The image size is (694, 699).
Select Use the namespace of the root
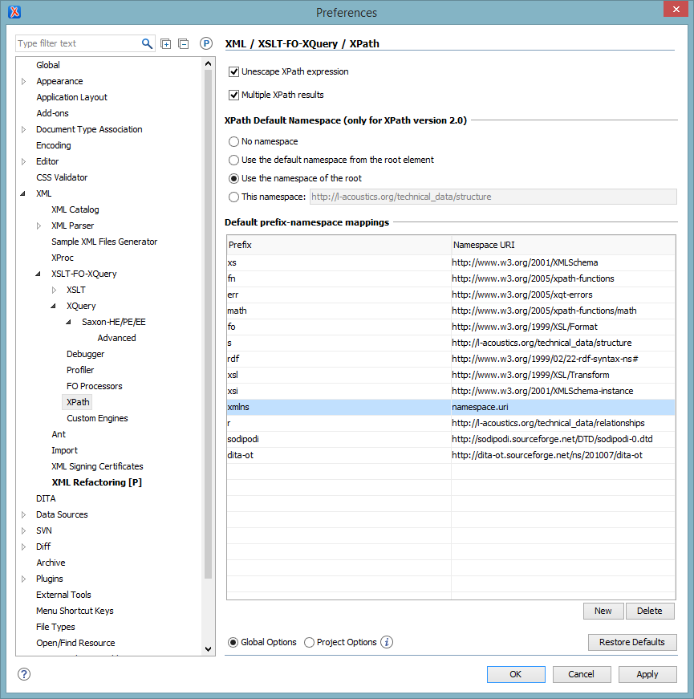point(233,179)
